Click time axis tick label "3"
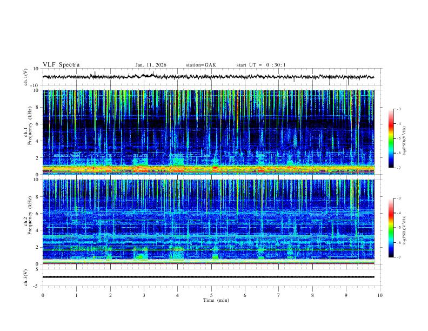This screenshot has width=428, height=331. 144,295
